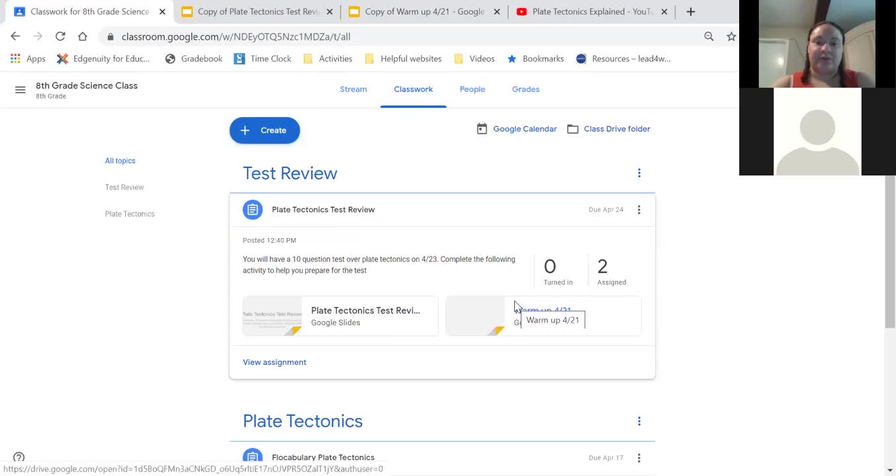This screenshot has height=476, width=896.
Task: Switch to the People tab
Action: (472, 89)
